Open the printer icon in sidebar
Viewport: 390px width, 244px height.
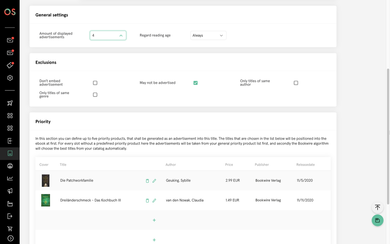click(10, 166)
